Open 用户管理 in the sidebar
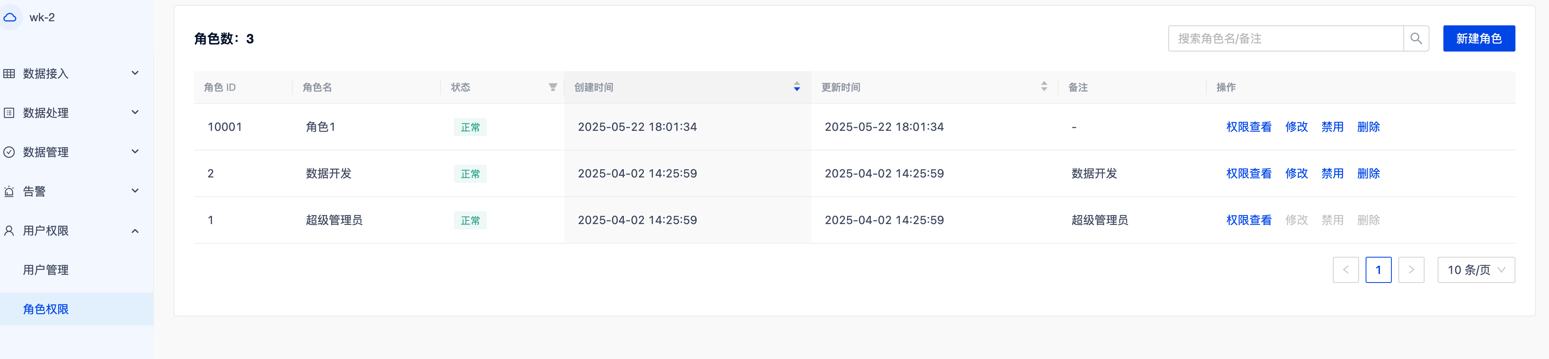The image size is (1549, 359). coord(46,269)
